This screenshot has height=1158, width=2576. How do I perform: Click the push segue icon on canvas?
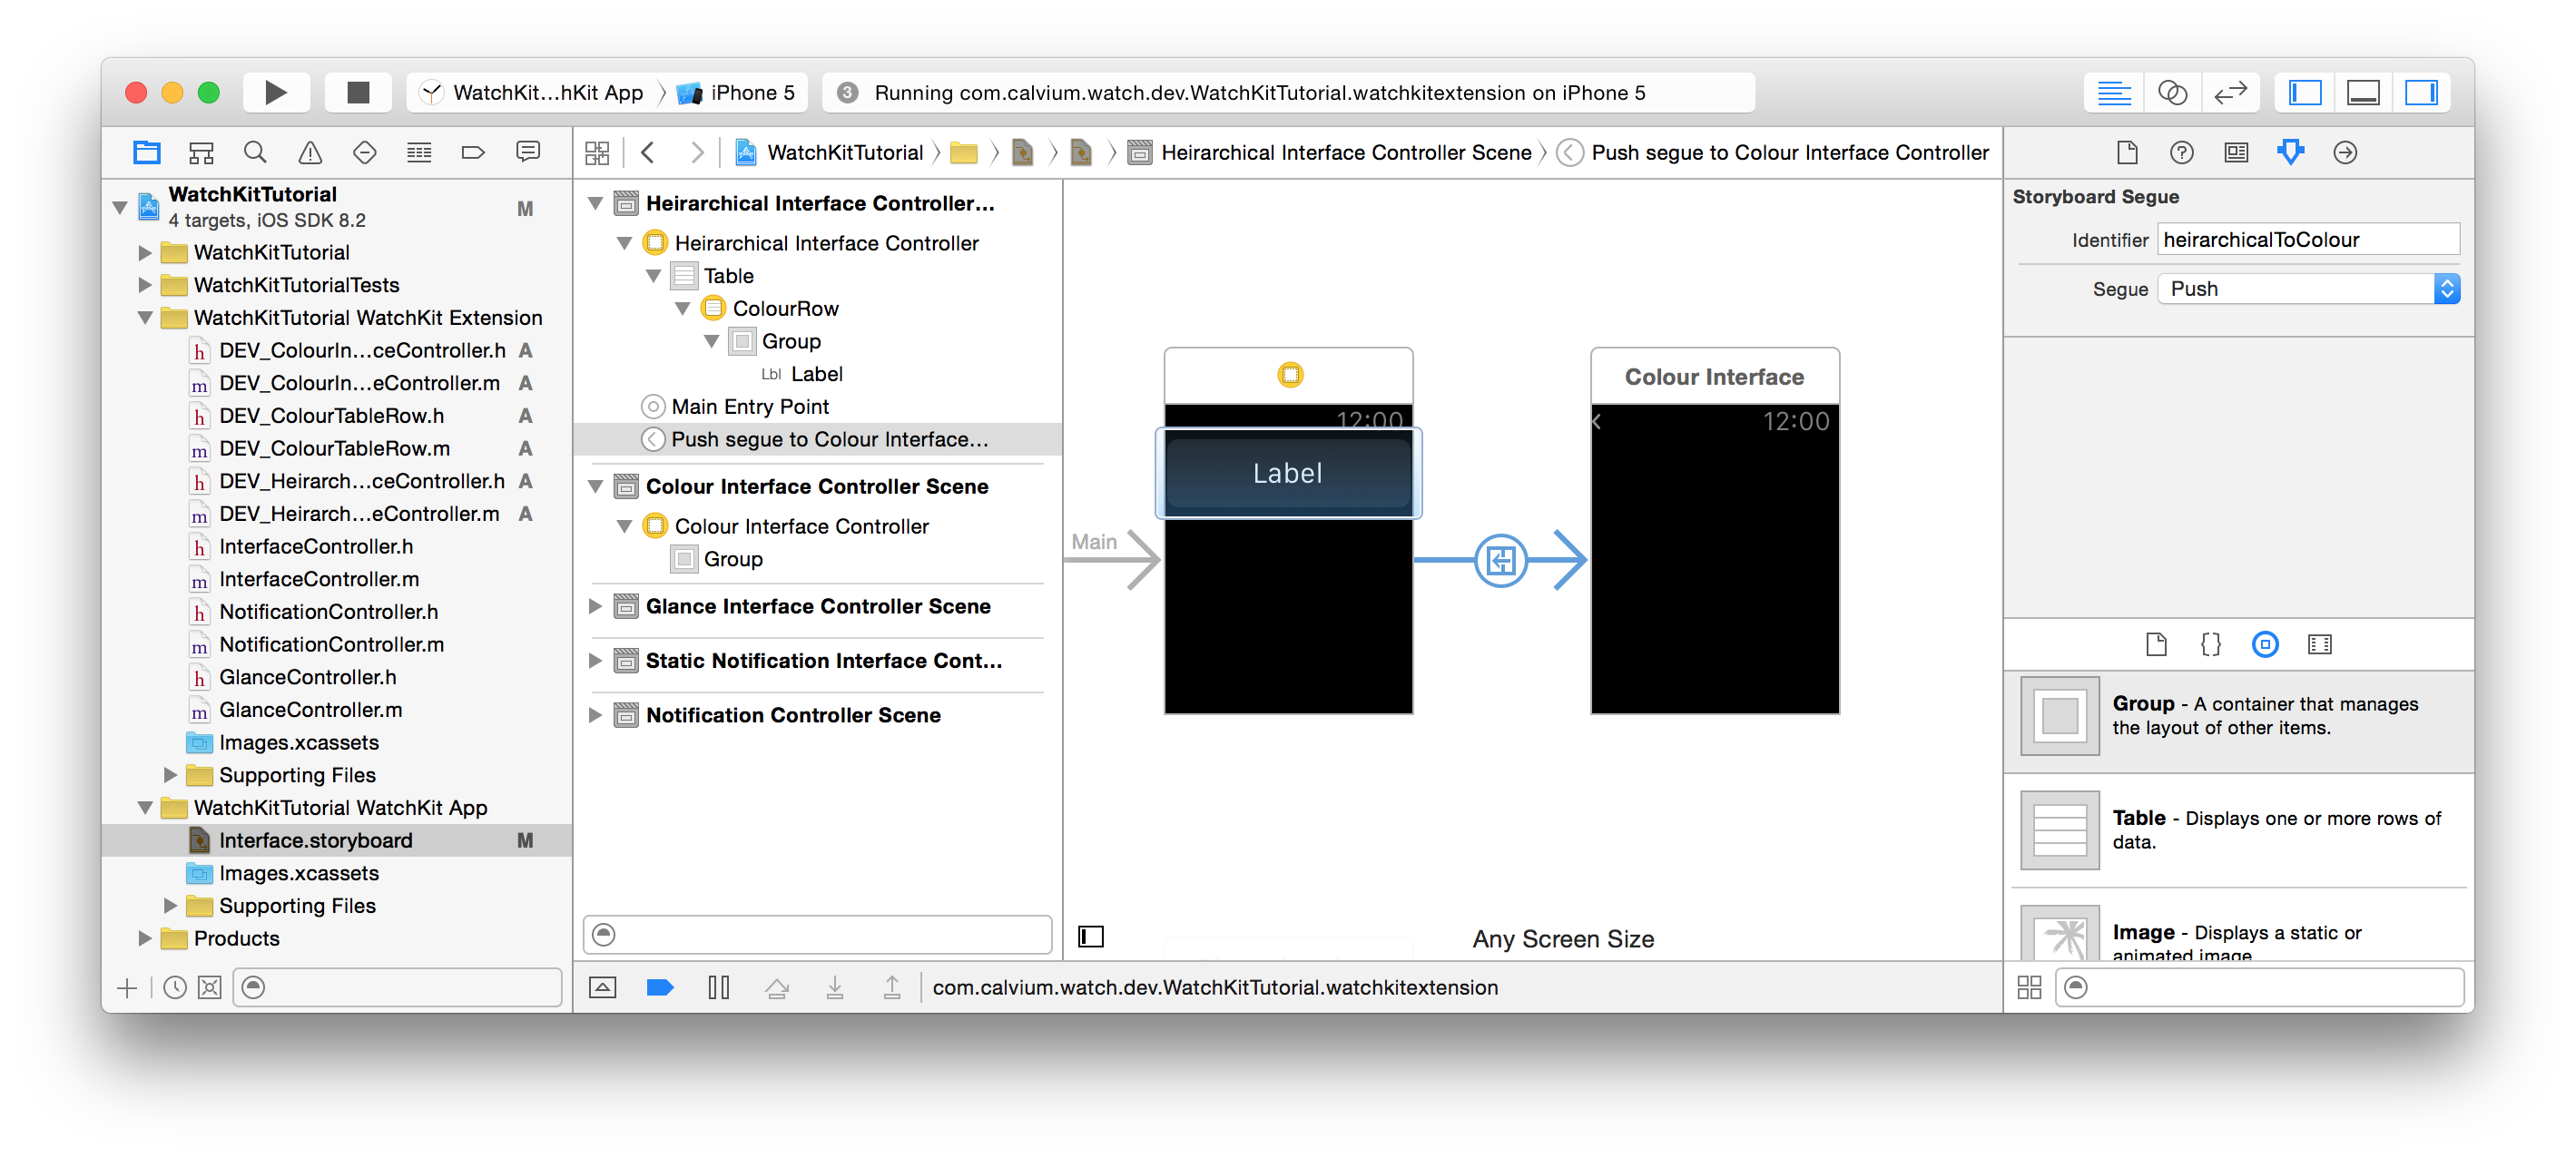1500,560
